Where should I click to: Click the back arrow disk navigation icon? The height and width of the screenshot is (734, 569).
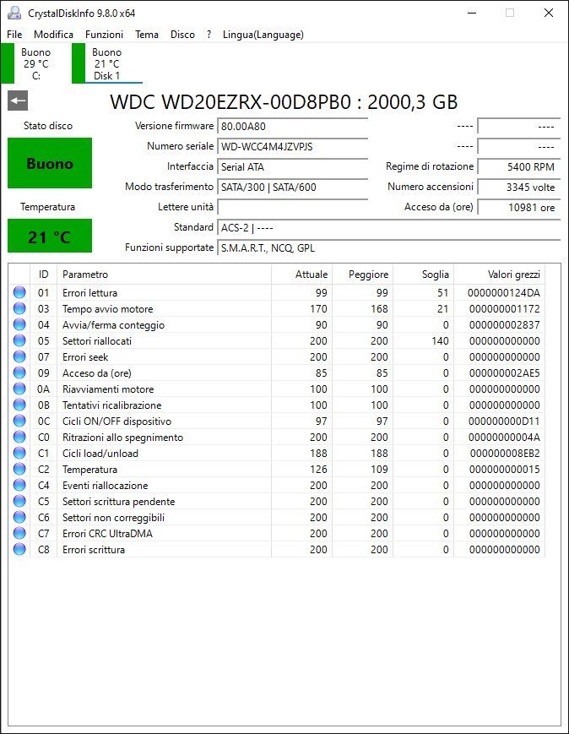pos(18,101)
